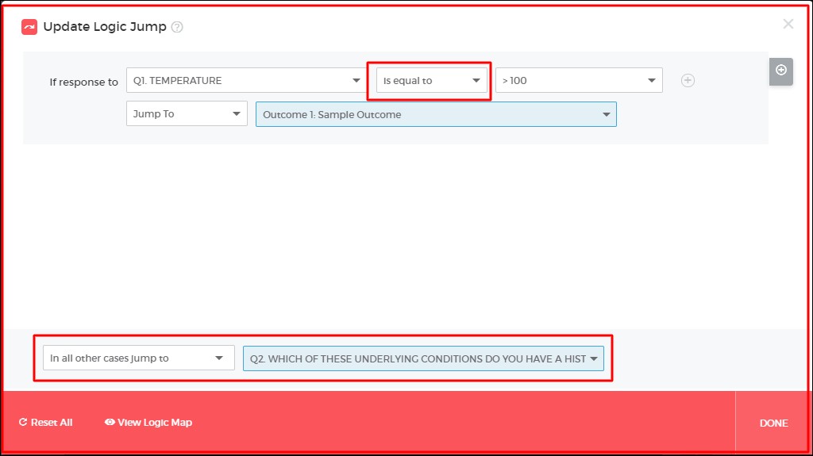Click the eye icon beside View Logic Map
The height and width of the screenshot is (456, 813).
coord(110,423)
